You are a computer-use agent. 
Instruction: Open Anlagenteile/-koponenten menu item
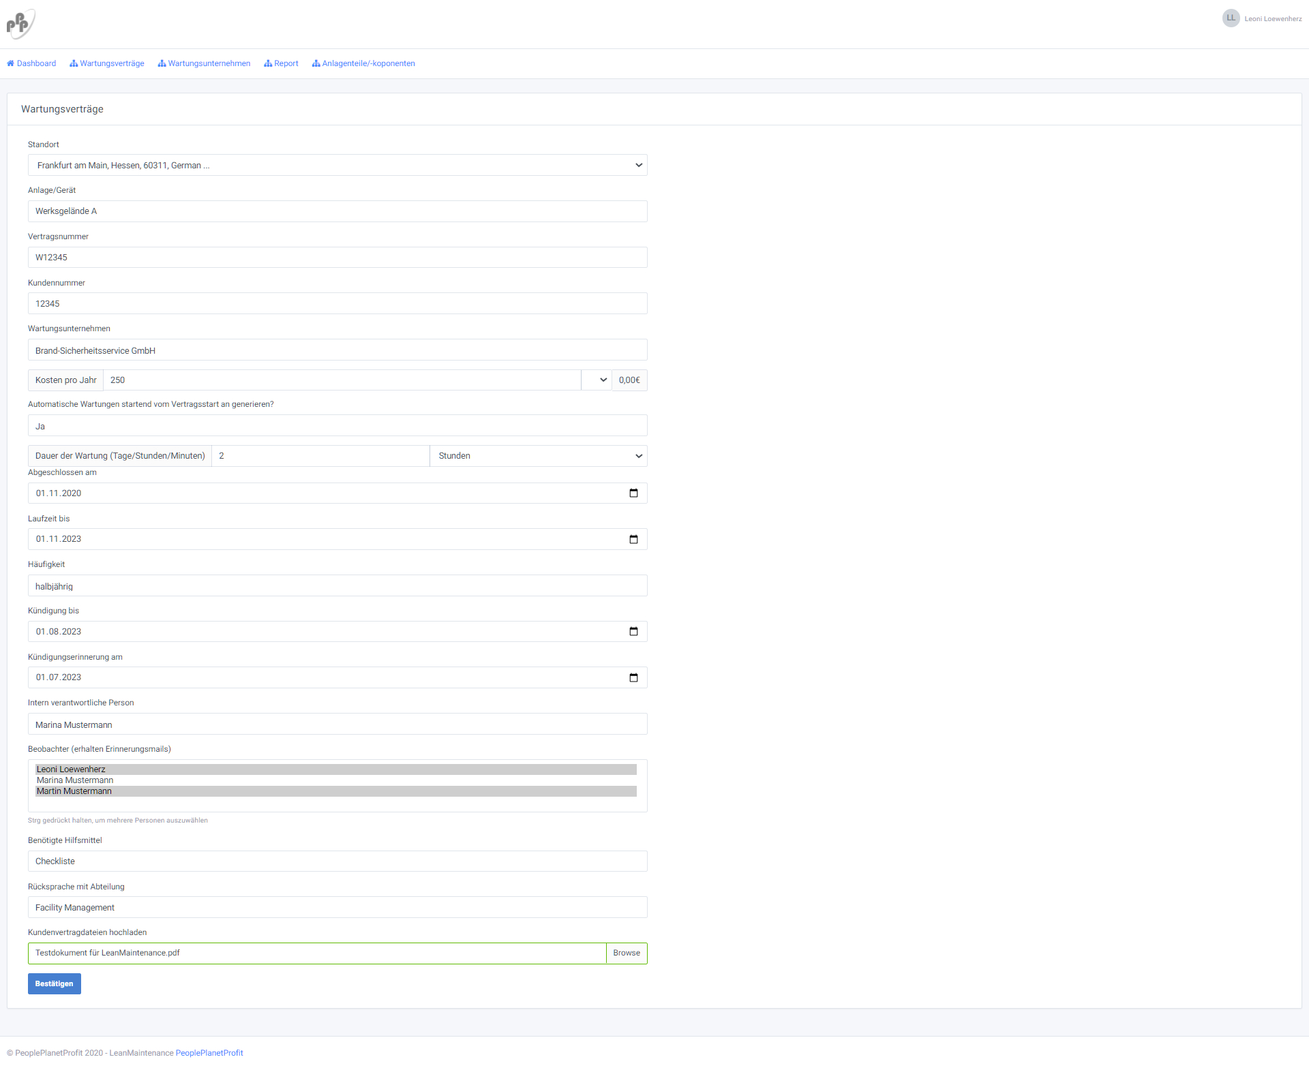click(x=368, y=63)
